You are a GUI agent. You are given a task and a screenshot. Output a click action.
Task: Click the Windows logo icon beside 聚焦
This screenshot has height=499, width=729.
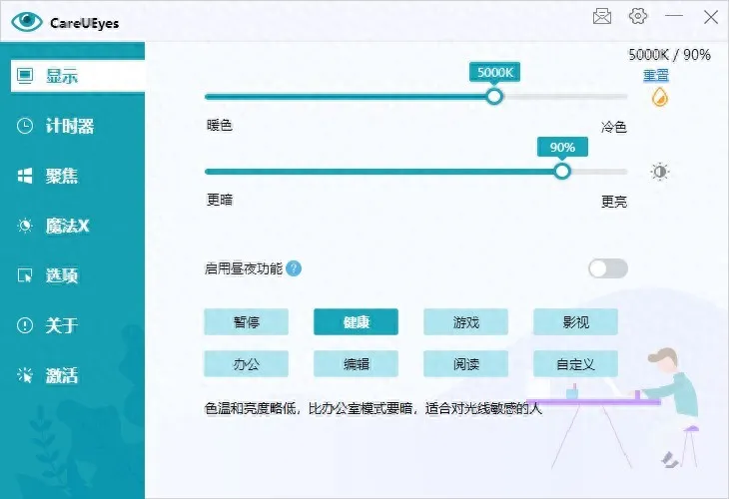(x=25, y=176)
